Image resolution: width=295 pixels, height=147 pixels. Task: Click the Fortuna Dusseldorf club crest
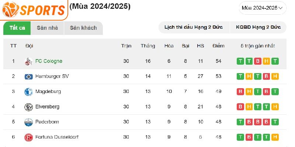(29, 137)
